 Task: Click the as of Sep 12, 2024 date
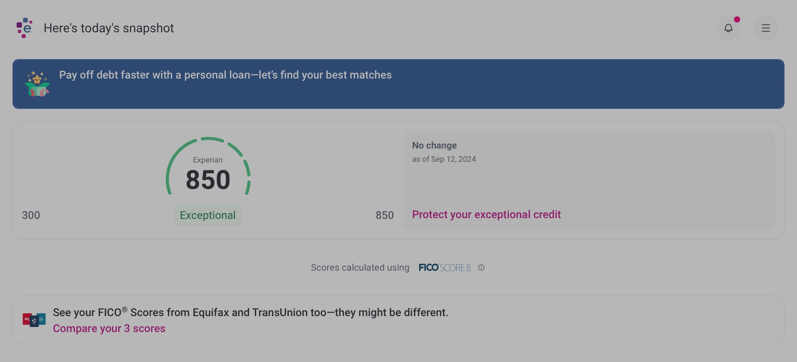pyautogui.click(x=444, y=159)
